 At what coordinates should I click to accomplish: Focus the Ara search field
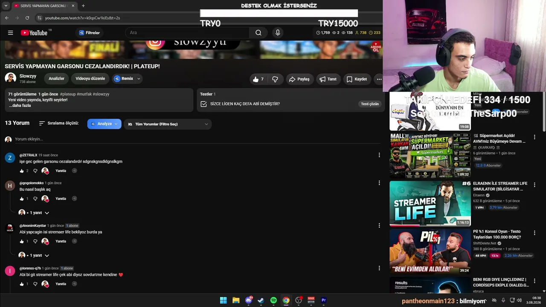188,33
